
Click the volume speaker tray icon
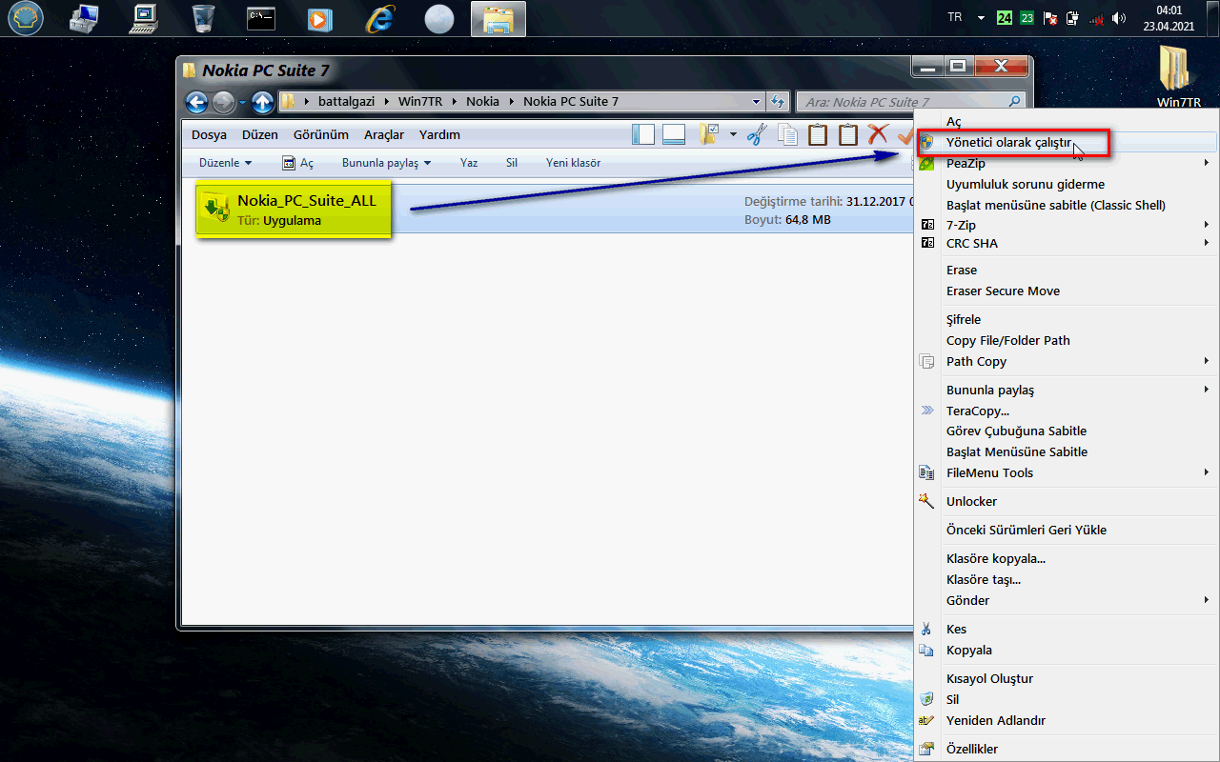tap(1119, 18)
